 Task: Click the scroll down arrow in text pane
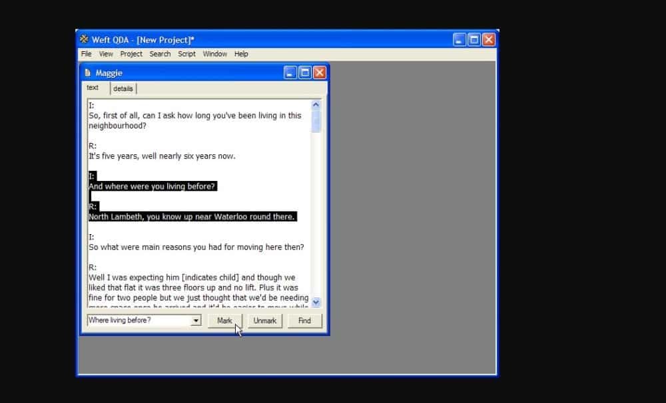coord(316,302)
